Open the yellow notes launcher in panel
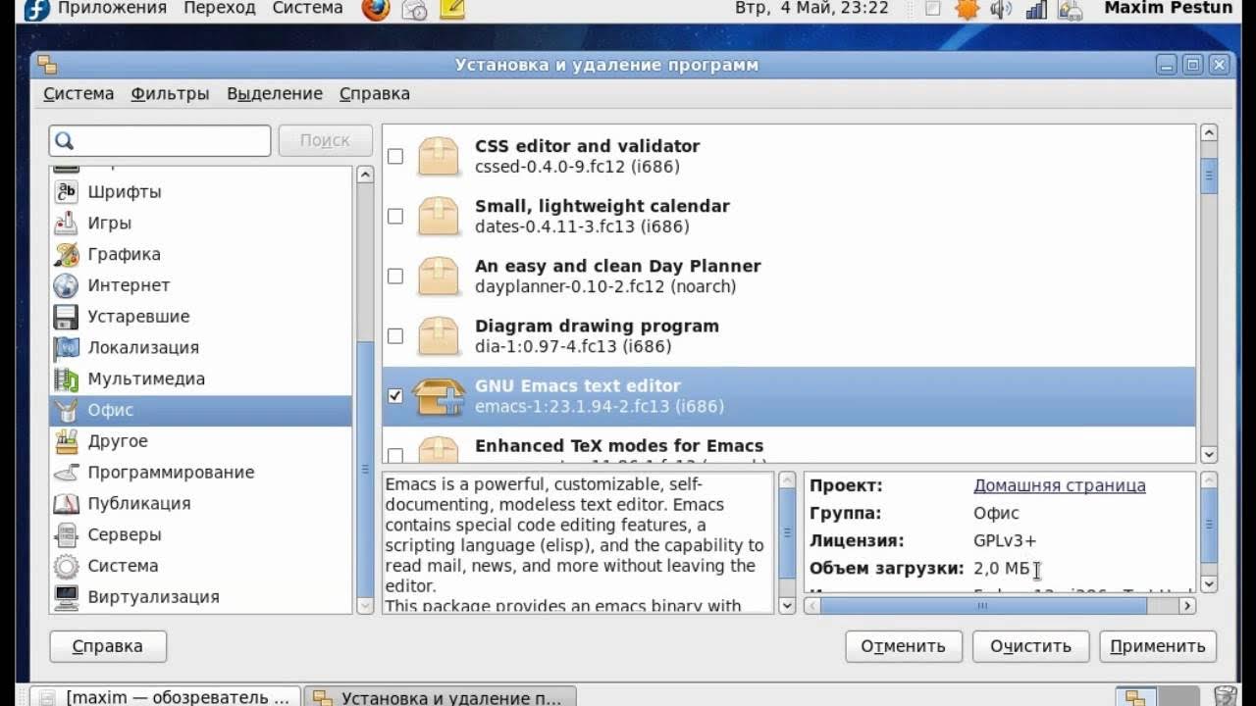1256x706 pixels. pyautogui.click(x=451, y=10)
